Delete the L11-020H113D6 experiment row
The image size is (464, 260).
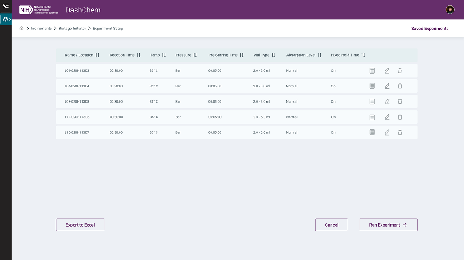tap(400, 117)
